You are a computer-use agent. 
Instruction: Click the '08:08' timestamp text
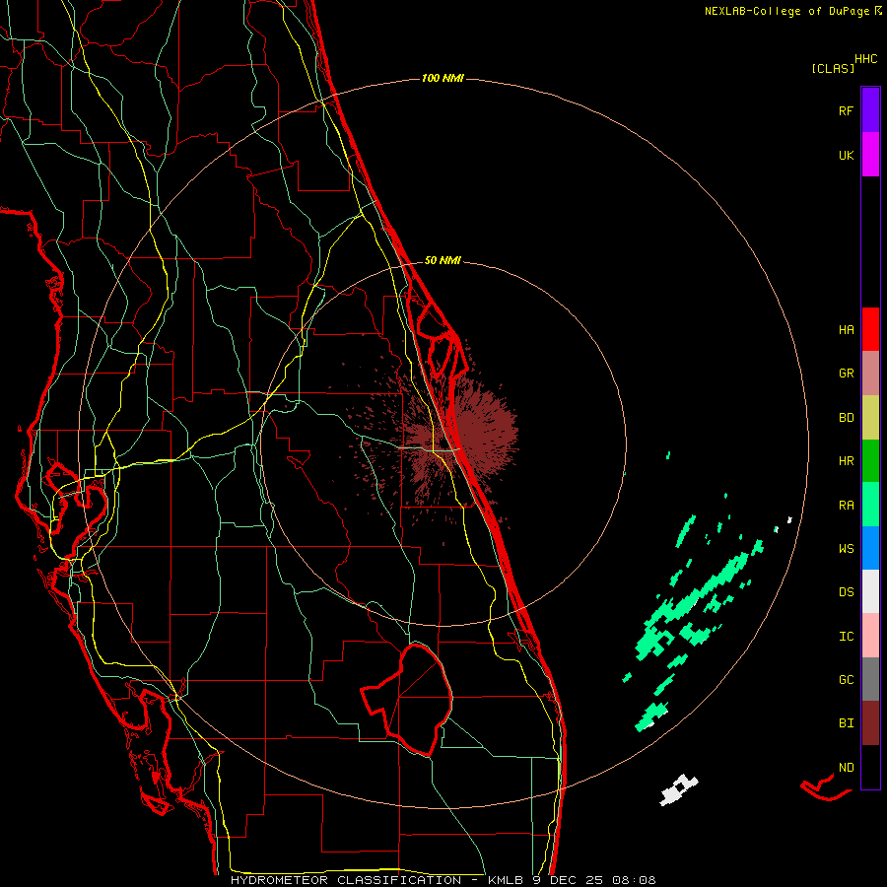tap(634, 880)
